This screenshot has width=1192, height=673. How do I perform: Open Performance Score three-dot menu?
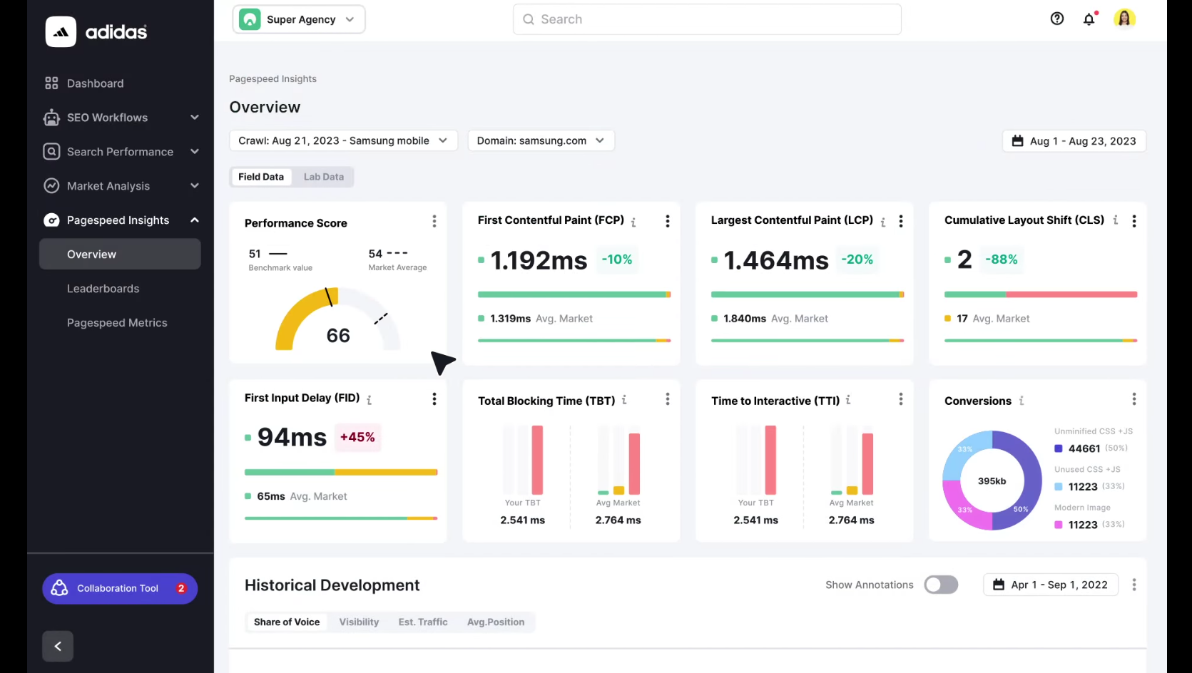point(434,222)
